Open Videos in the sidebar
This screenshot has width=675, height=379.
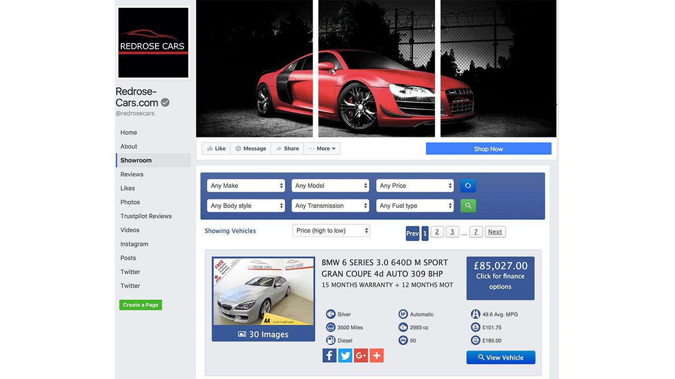tap(130, 230)
